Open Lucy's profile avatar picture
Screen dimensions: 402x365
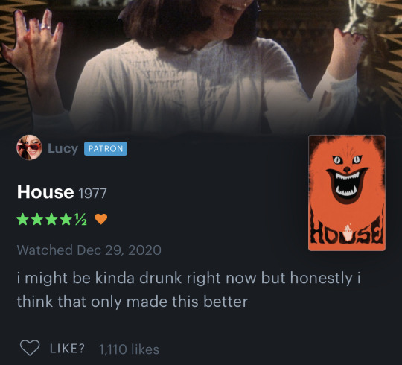(29, 147)
